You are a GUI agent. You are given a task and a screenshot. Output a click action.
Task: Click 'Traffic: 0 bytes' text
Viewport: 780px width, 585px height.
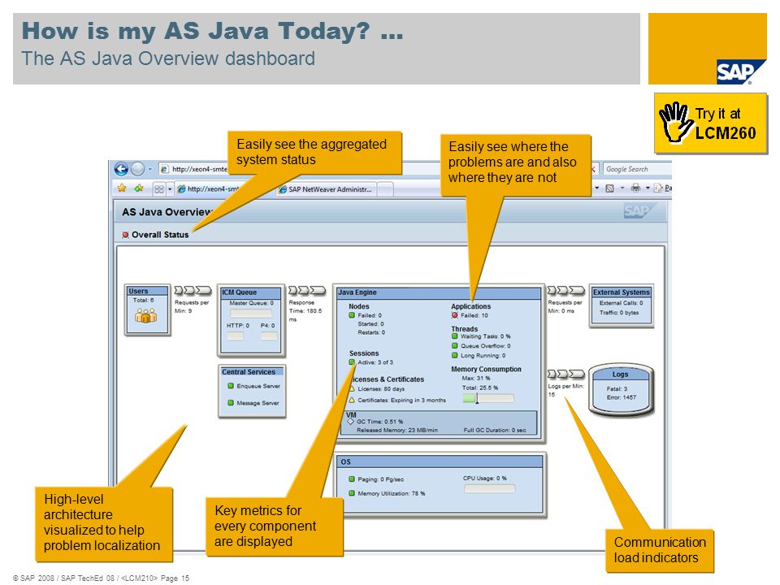[x=619, y=313]
